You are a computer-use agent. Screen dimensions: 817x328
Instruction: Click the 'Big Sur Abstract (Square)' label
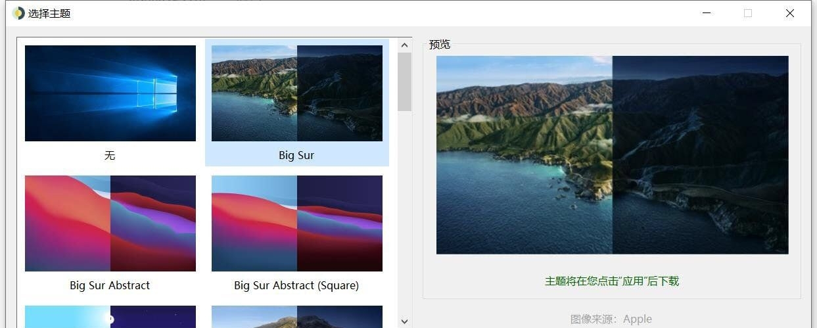(296, 286)
